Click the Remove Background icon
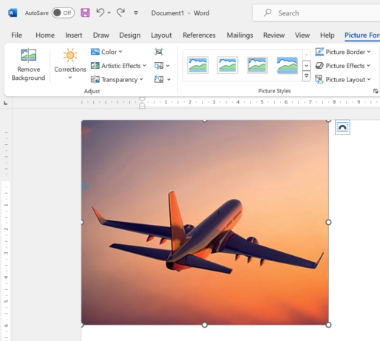This screenshot has height=341, width=380. click(28, 55)
